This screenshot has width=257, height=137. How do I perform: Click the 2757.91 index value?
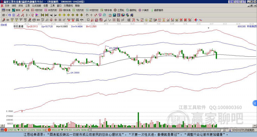(12, 130)
